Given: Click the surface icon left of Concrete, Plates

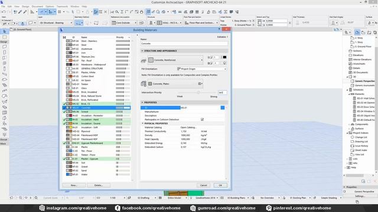Looking at the screenshot, I should pyautogui.click(x=144, y=84).
